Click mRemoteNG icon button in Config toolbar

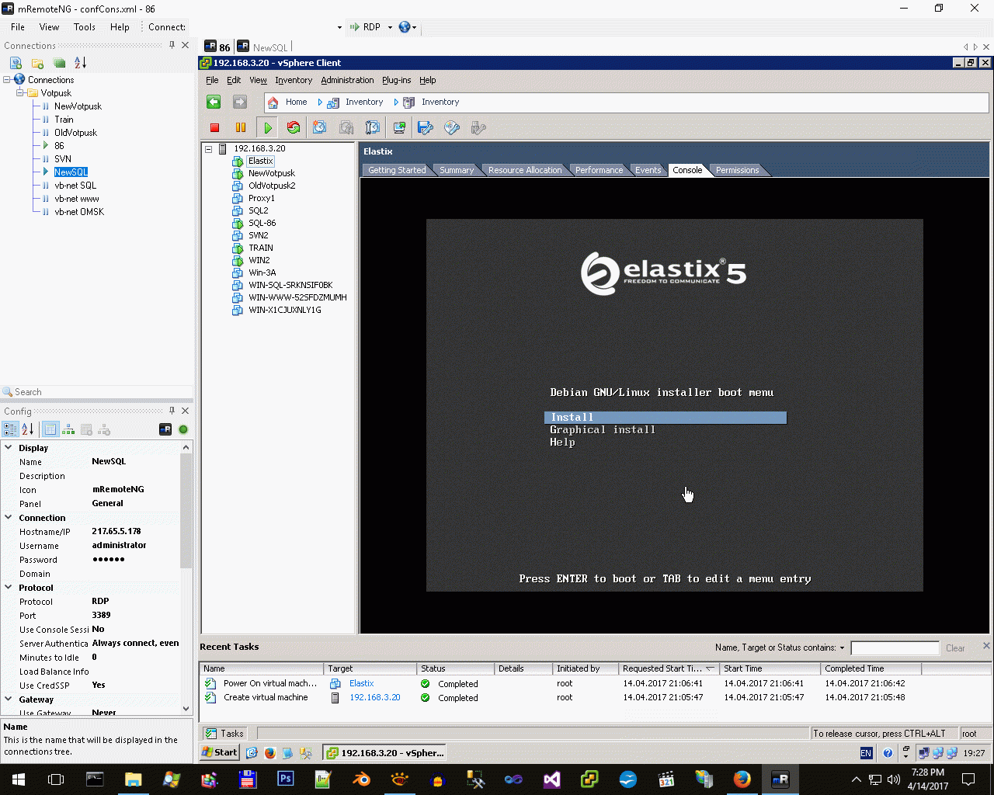tap(165, 429)
